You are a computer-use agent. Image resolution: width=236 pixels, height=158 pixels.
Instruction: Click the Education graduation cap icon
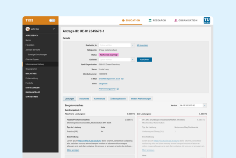click(123, 21)
